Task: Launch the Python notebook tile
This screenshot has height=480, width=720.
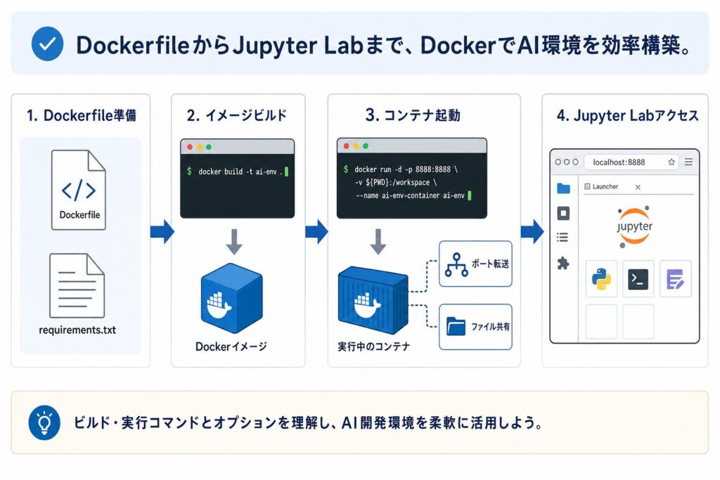Action: tap(601, 278)
